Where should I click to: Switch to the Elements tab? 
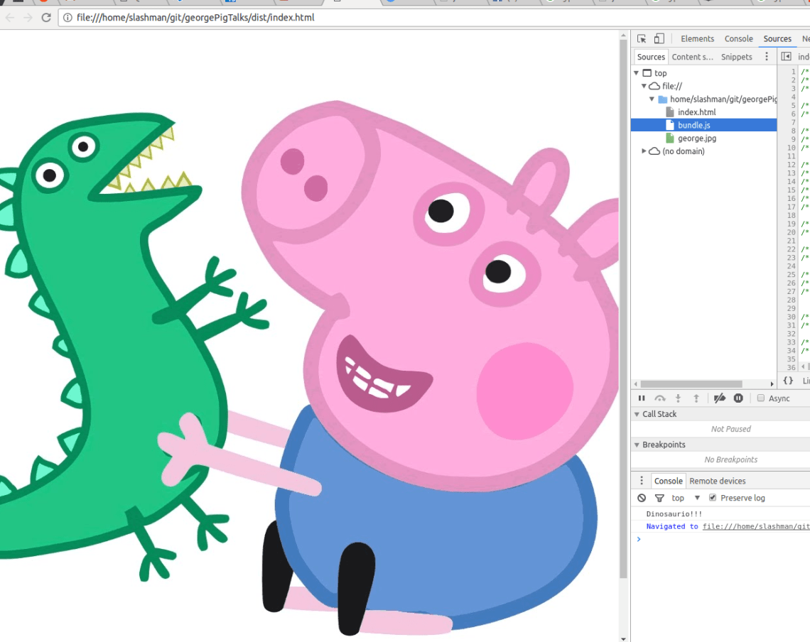point(697,39)
